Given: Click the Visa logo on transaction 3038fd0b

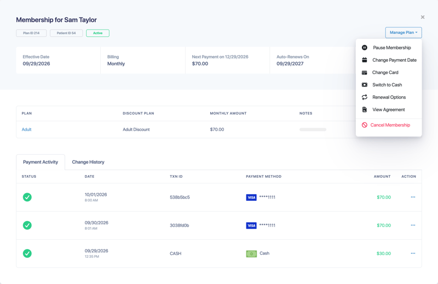Looking at the screenshot, I should pos(251,225).
